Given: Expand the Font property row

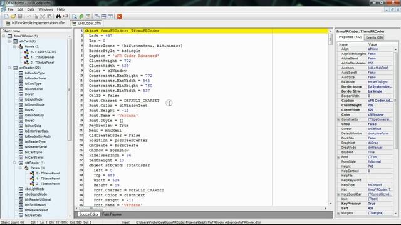Looking at the screenshot, I should (x=339, y=157).
